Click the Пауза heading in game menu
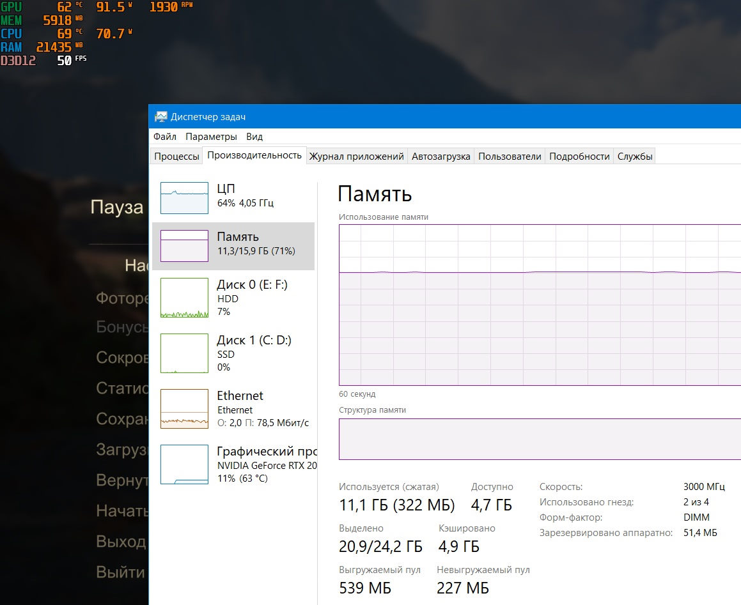Image resolution: width=741 pixels, height=605 pixels. 117,207
